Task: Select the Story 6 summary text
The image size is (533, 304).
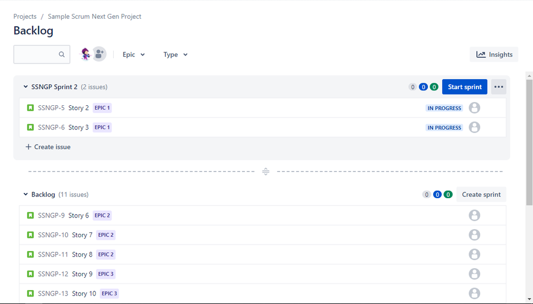Action: point(78,215)
